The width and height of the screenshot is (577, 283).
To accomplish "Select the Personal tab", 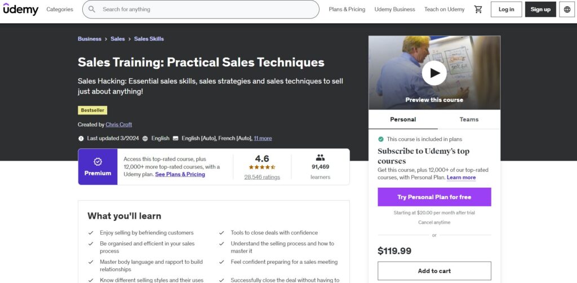I will click(403, 120).
